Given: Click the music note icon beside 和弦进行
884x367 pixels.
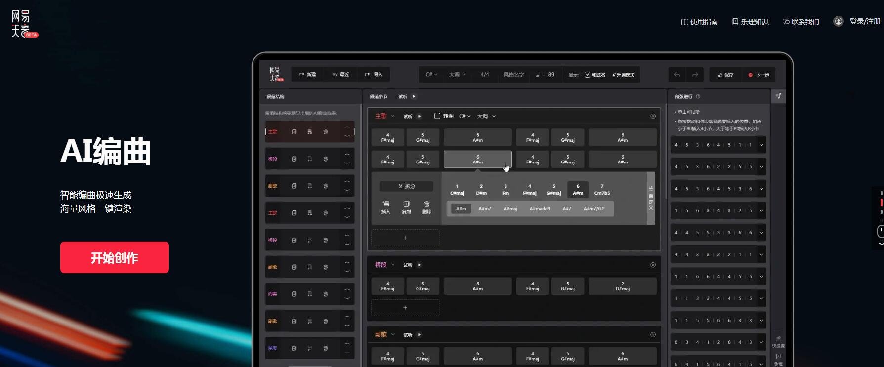Looking at the screenshot, I should click(x=778, y=96).
